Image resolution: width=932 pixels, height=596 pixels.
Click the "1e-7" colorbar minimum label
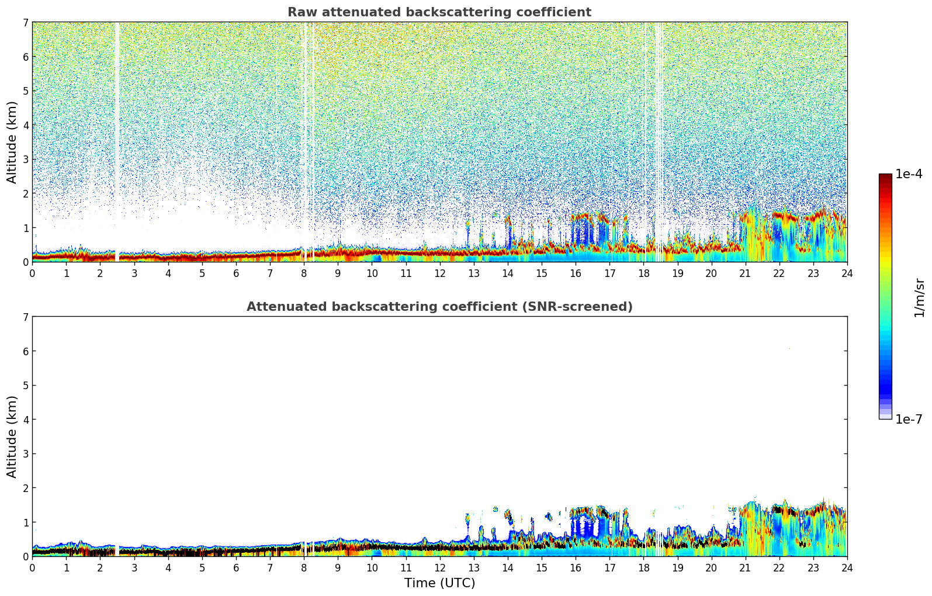909,420
